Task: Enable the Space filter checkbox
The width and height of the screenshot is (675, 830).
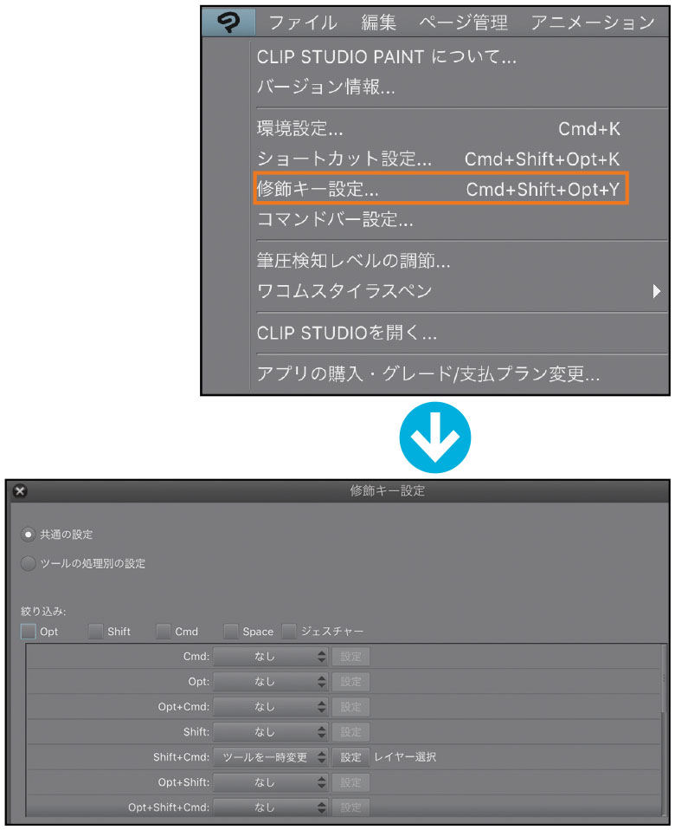Action: click(x=231, y=631)
